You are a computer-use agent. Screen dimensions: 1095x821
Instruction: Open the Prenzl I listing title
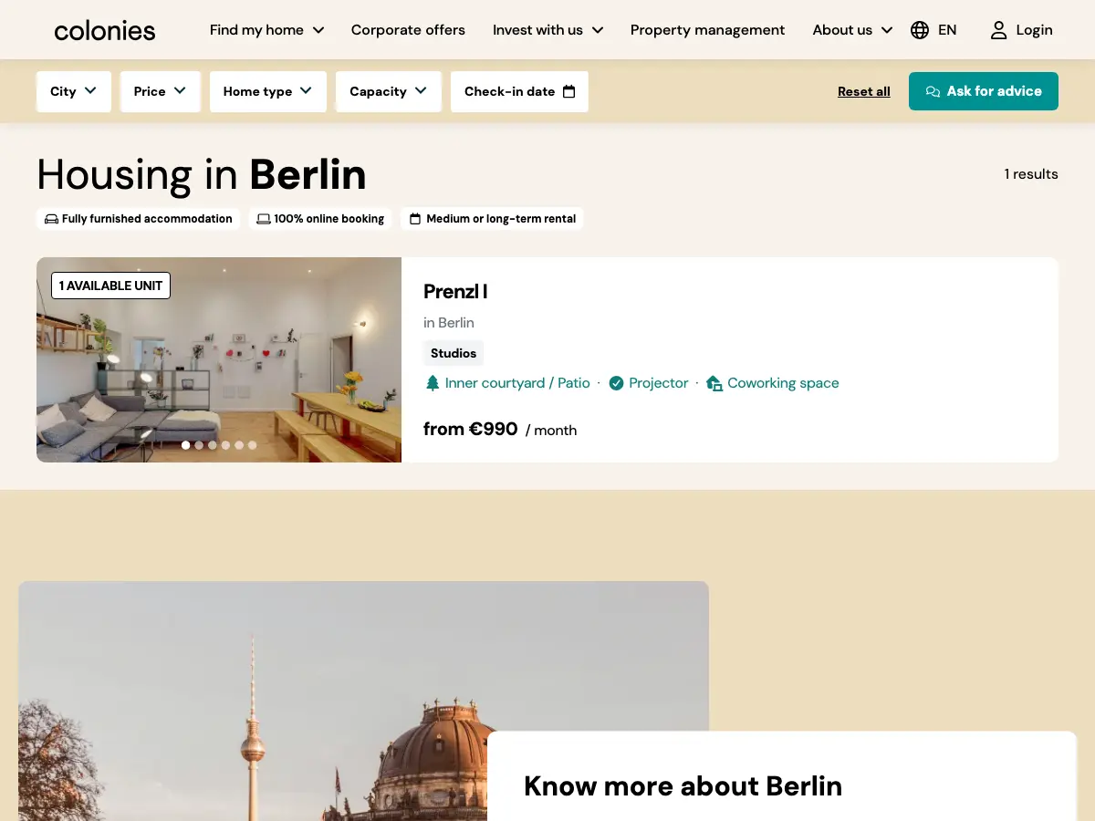point(455,292)
